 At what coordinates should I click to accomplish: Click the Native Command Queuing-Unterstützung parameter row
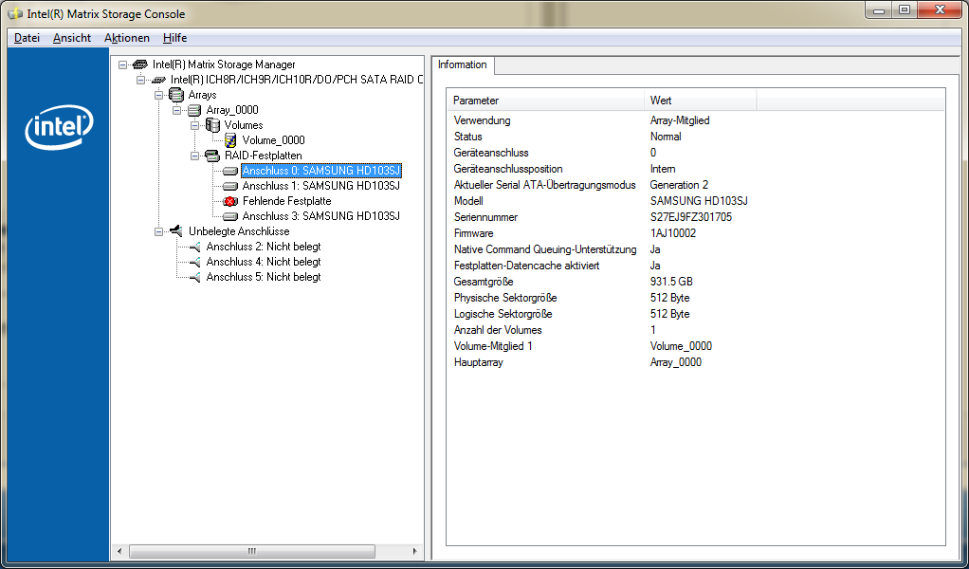tap(545, 249)
